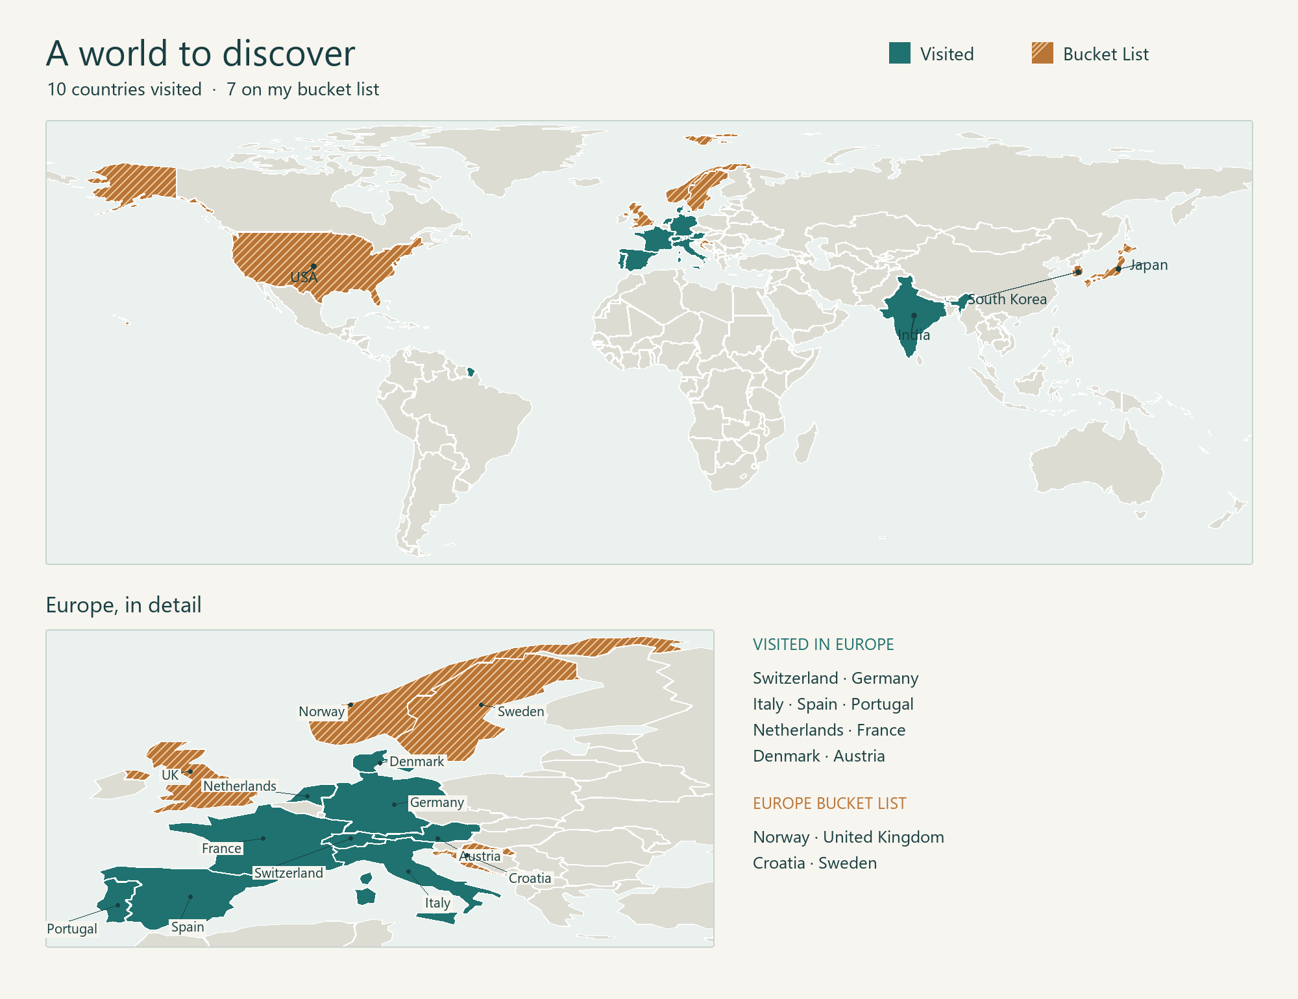Image resolution: width=1298 pixels, height=999 pixels.
Task: Select the Japan label on world map
Action: click(1149, 265)
